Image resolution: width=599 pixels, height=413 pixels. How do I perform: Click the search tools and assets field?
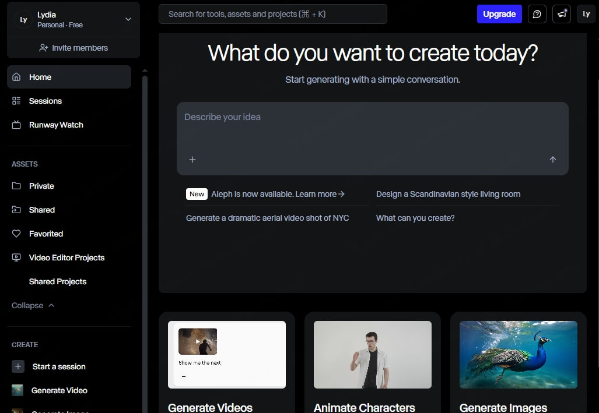coord(273,14)
